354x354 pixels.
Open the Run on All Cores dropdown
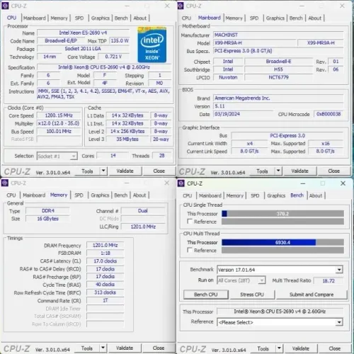point(262,280)
